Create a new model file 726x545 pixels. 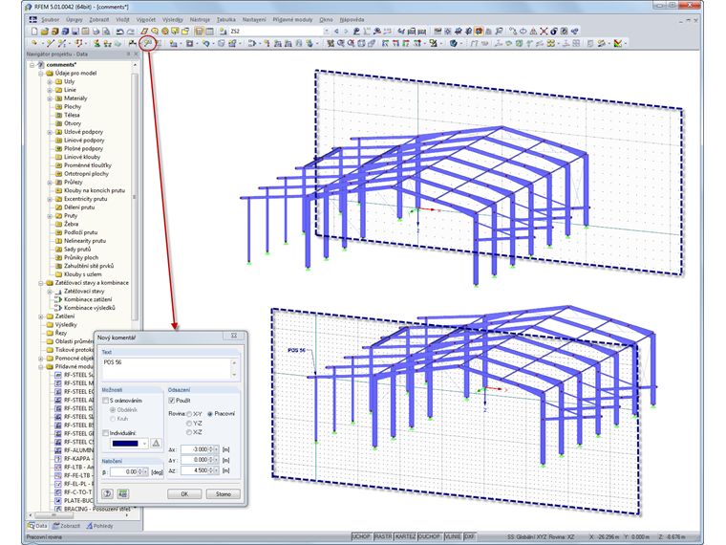[x=34, y=31]
